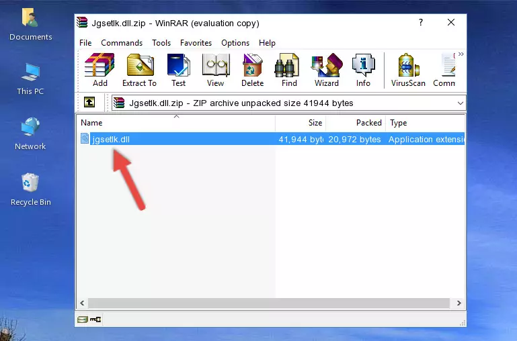Screen dimensions: 517x341
Task: Click the 41,944 bytes size cell
Action: tap(301, 139)
